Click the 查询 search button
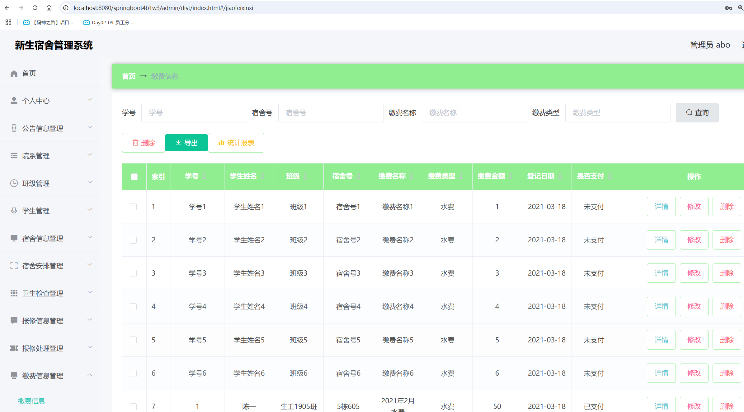The height and width of the screenshot is (412, 744). [697, 112]
